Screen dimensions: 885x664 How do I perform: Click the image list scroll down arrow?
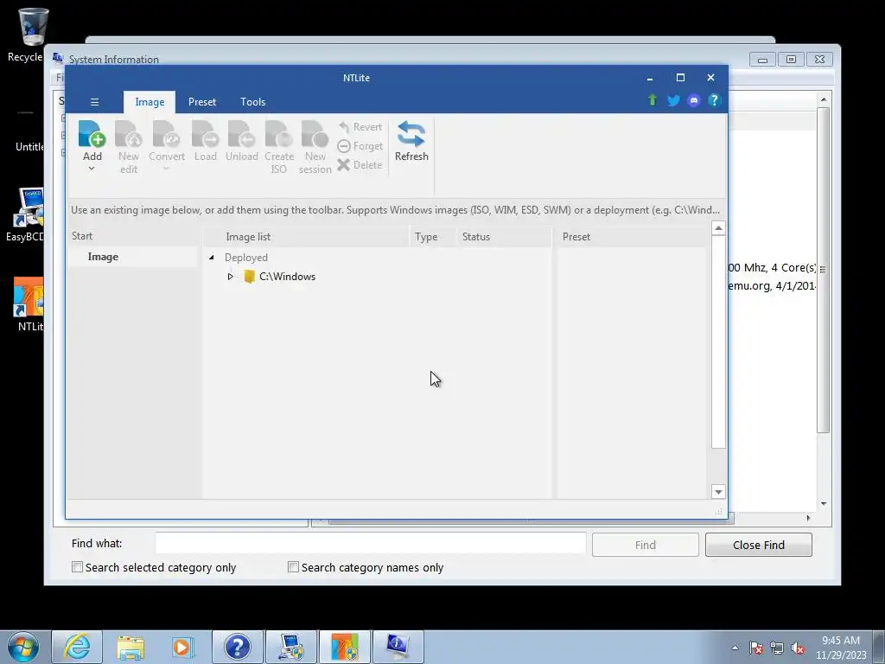(718, 492)
